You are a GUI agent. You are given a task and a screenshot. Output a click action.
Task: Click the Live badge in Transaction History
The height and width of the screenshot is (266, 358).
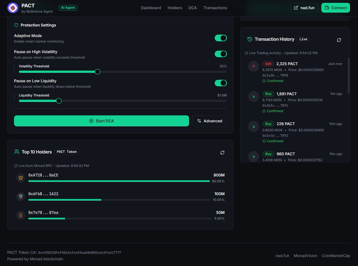click(x=303, y=39)
